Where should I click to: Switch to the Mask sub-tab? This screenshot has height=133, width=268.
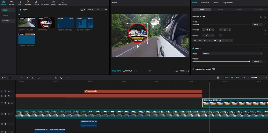[239, 9]
